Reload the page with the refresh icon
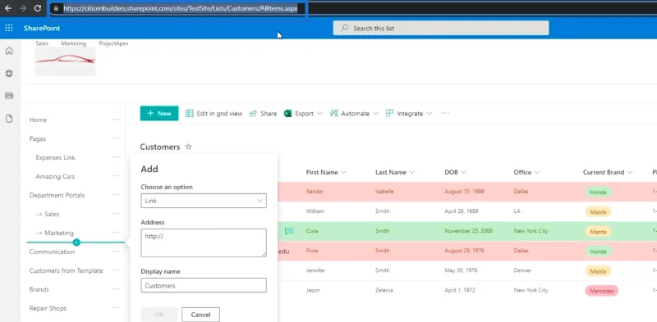The height and width of the screenshot is (322, 657). (38, 8)
